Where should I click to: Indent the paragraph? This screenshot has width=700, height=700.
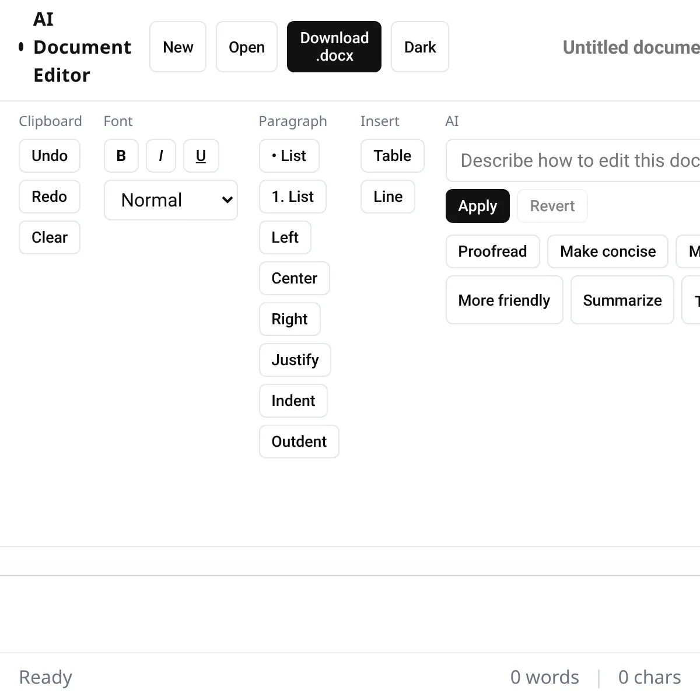point(293,401)
